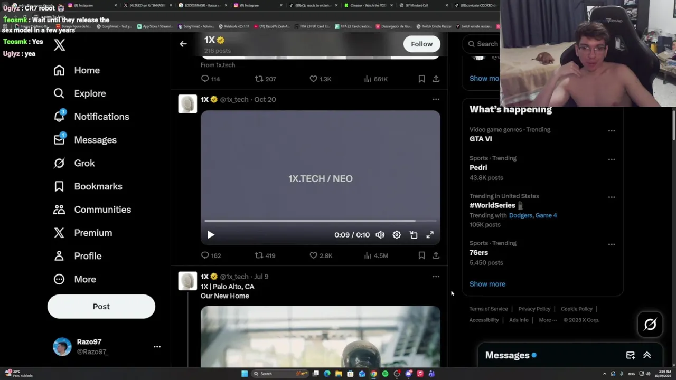Open more options on the Oct 20 post

tap(436, 99)
